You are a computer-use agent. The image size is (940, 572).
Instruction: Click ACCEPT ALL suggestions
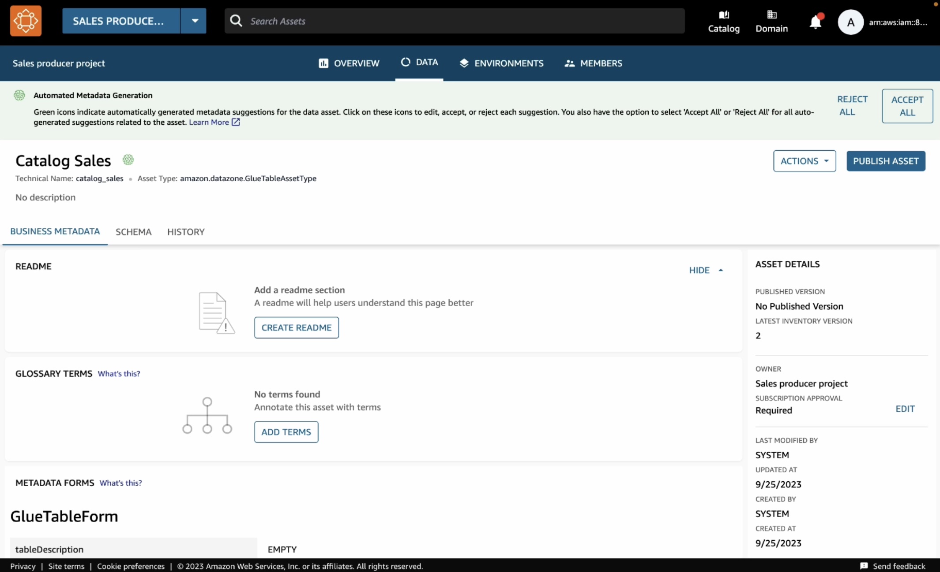(907, 106)
